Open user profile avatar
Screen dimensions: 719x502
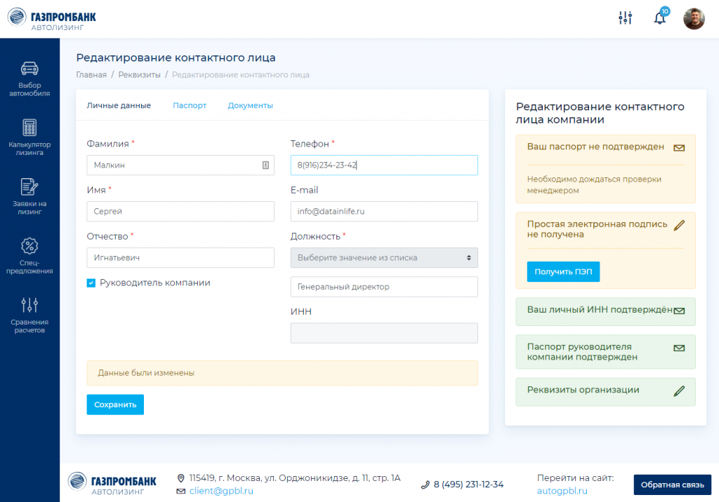694,19
